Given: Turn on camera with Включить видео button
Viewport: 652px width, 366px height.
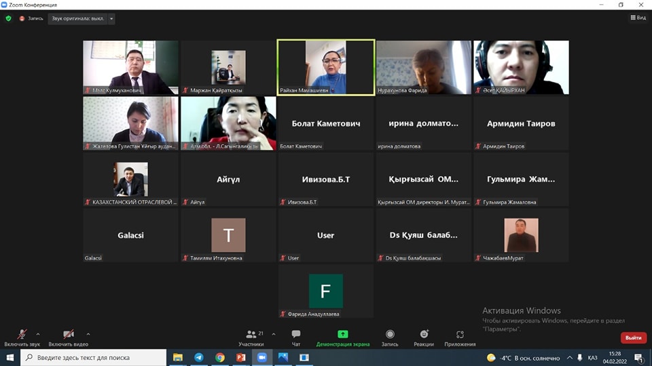Looking at the screenshot, I should [x=68, y=338].
